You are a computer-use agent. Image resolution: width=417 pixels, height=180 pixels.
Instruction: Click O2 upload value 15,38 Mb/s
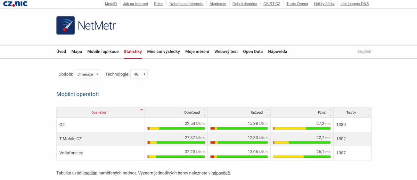coord(257,123)
